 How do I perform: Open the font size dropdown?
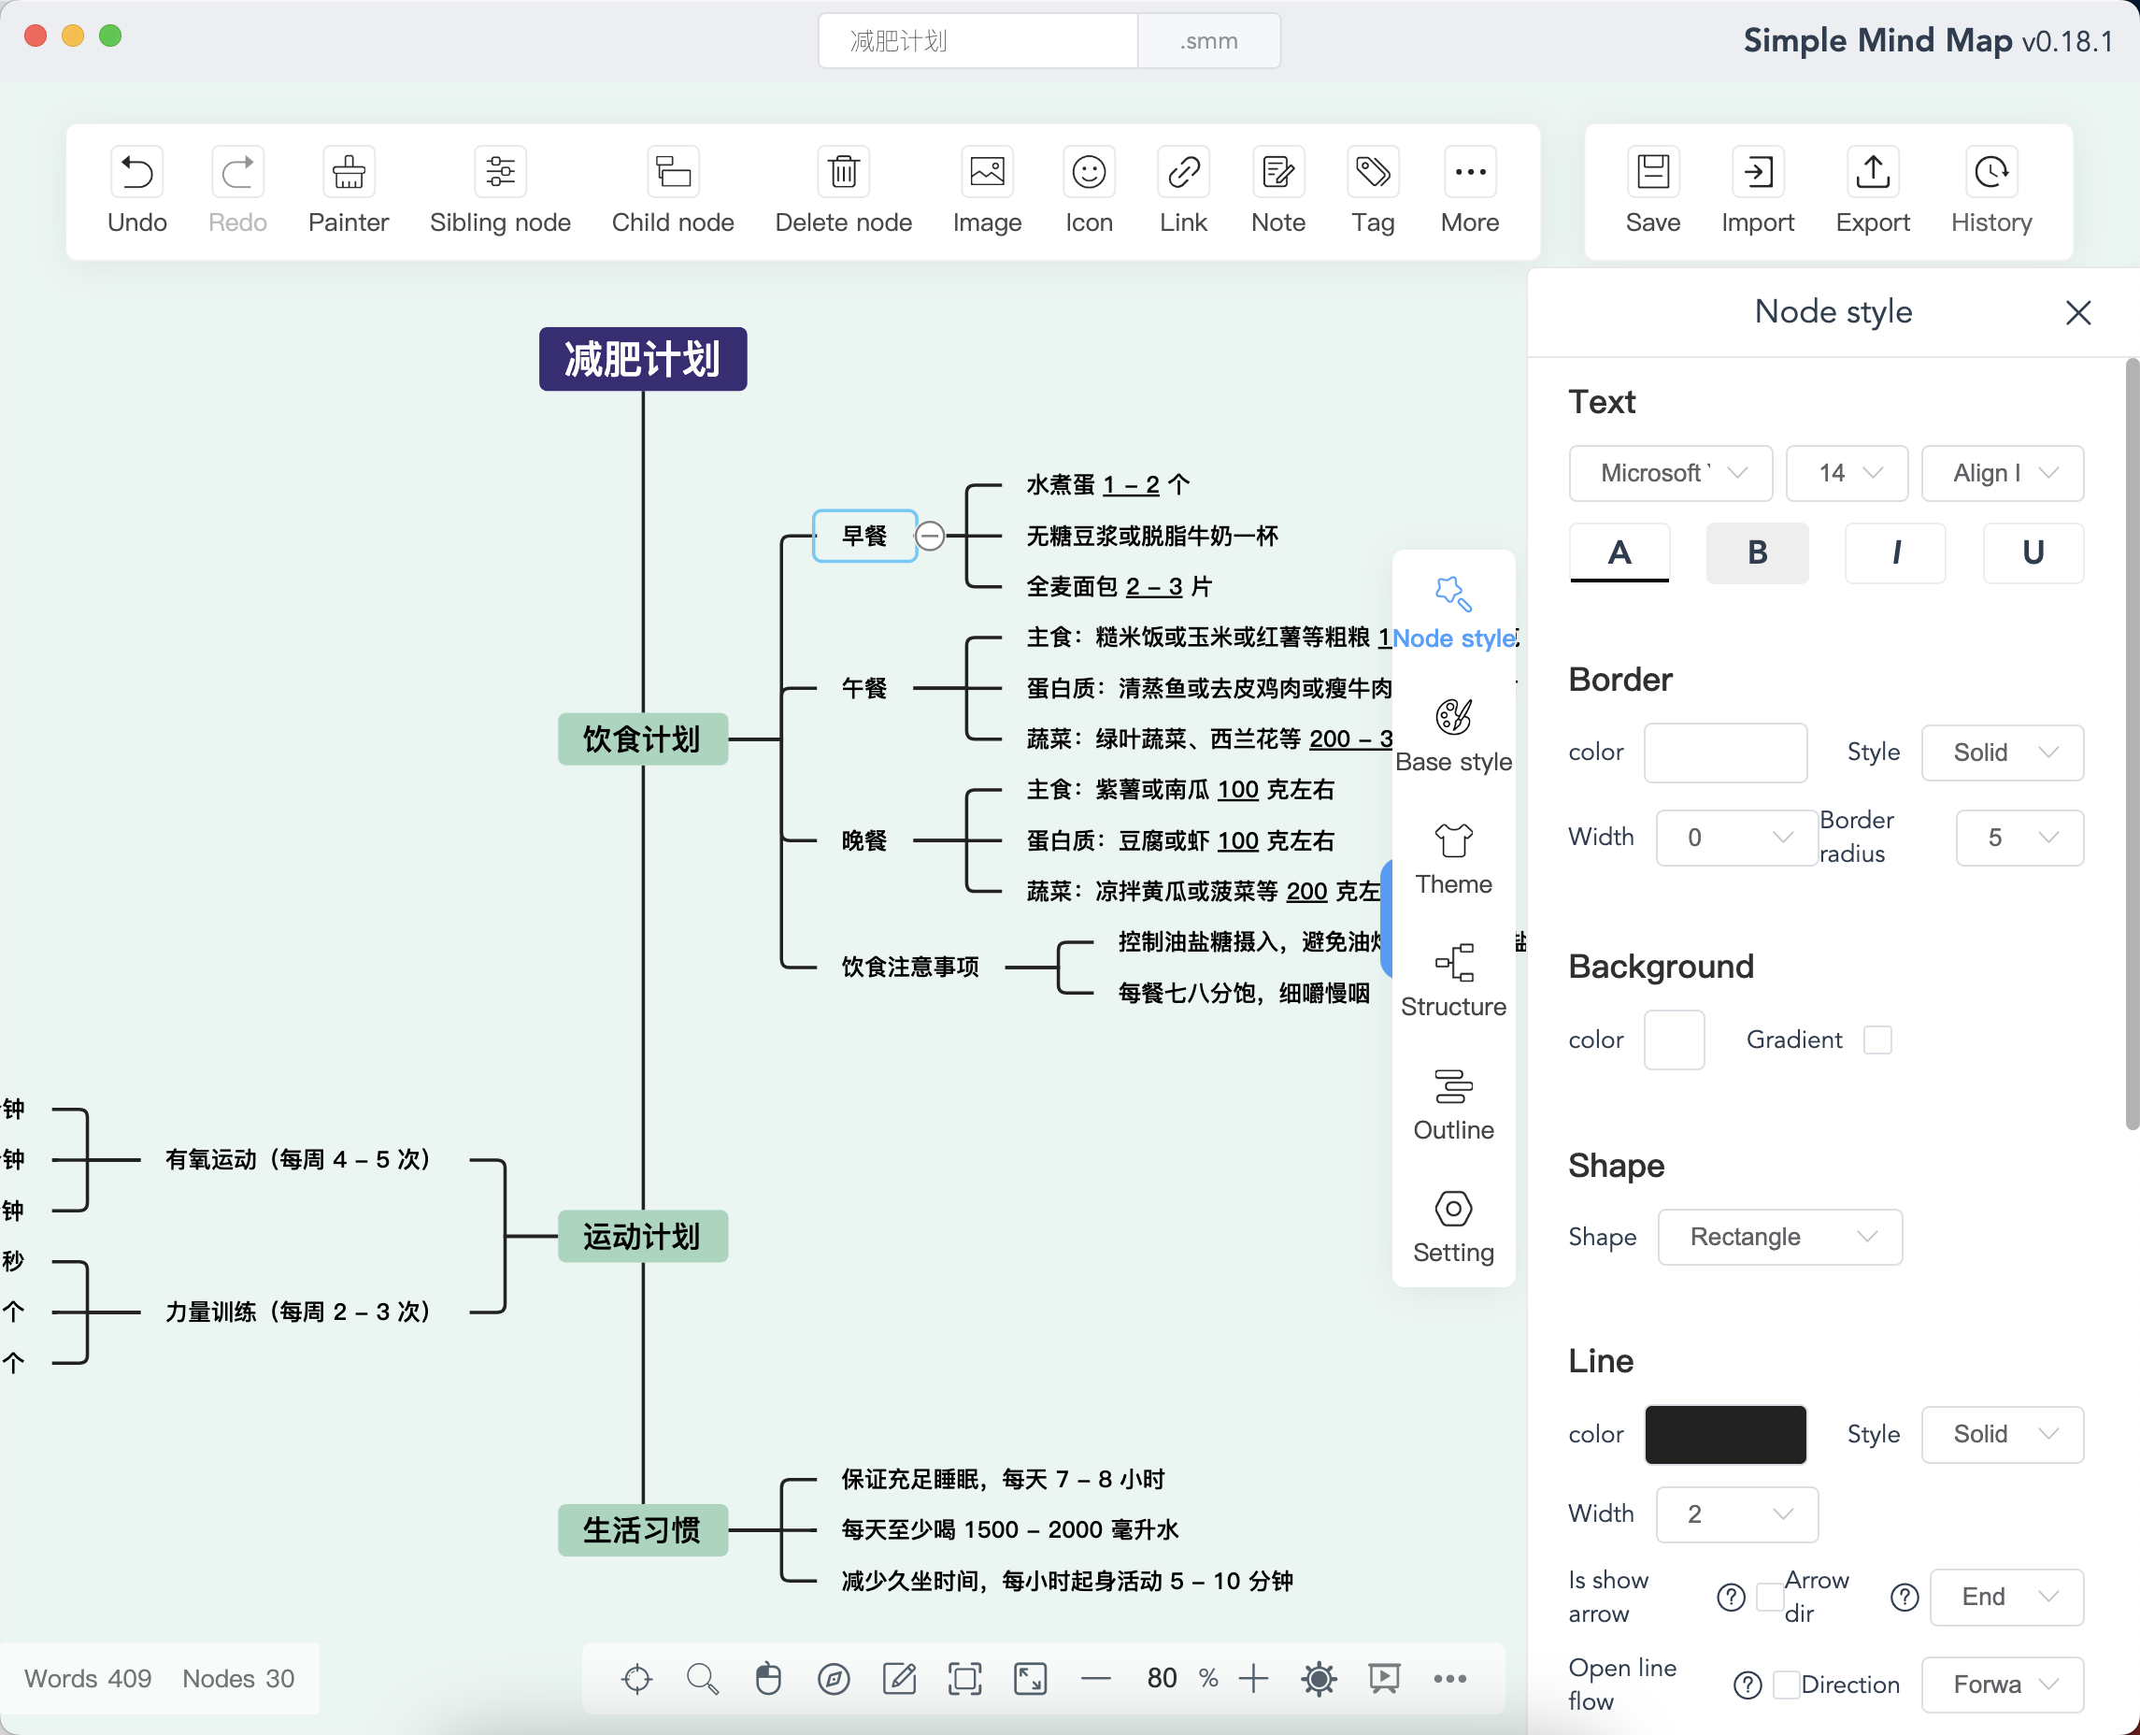coord(1846,473)
